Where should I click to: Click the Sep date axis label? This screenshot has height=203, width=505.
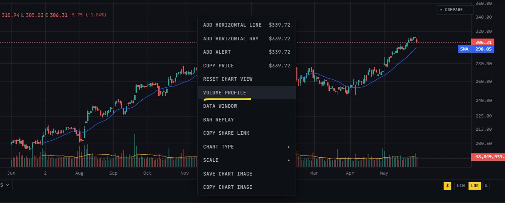coord(113,173)
